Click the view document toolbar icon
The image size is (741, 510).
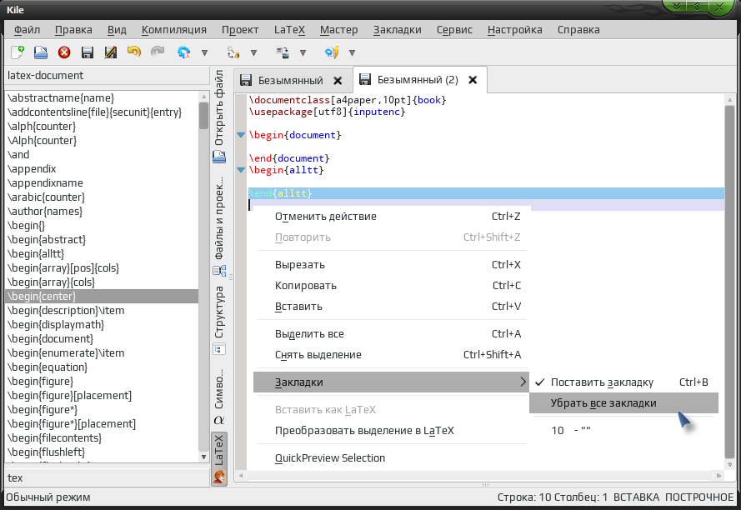(x=332, y=52)
